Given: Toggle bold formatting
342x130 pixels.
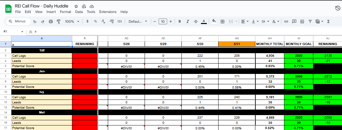Looking at the screenshot, I should [x=180, y=21].
